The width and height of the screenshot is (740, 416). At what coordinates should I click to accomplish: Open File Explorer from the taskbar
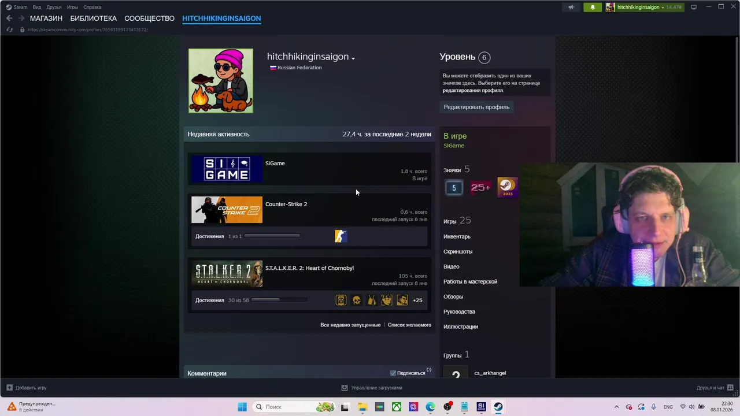(362, 407)
